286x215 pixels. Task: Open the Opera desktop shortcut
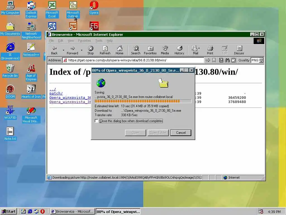[94, 8]
